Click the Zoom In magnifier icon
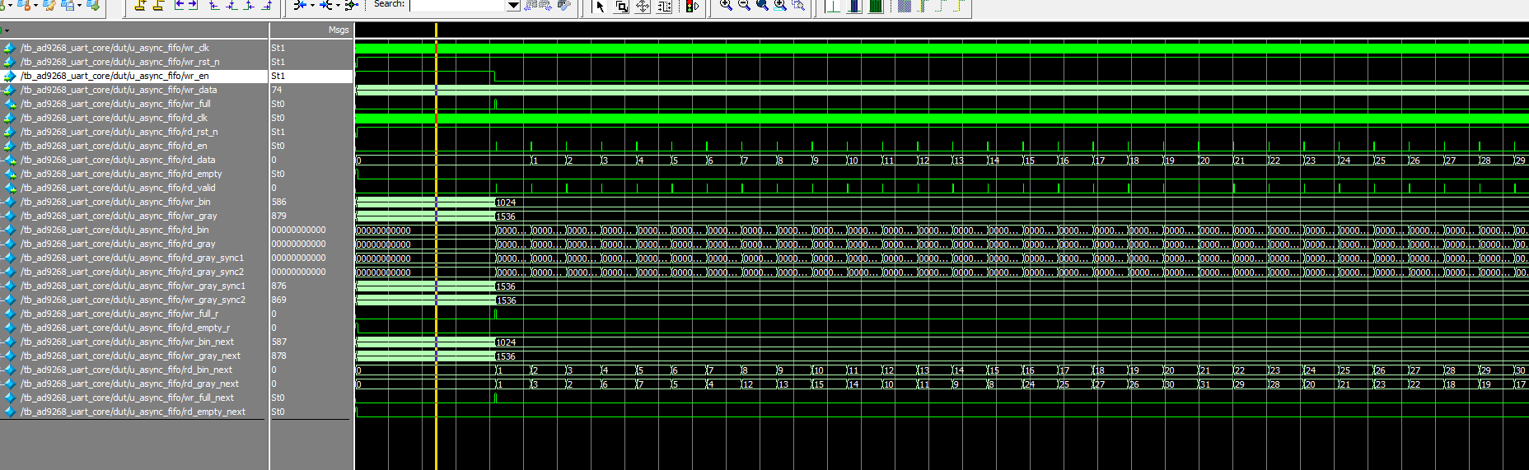 [726, 5]
